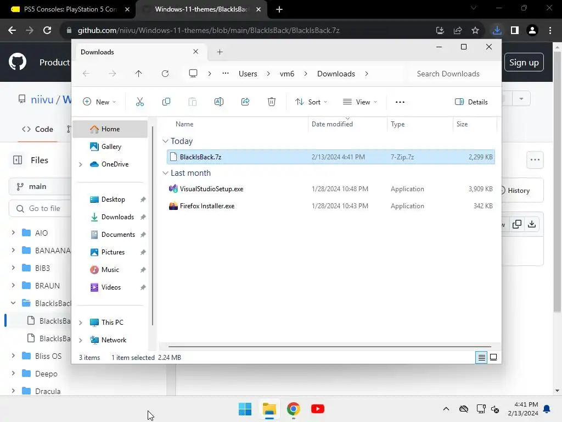Click the Share icon in Explorer toolbar
562x422 pixels.
click(x=245, y=102)
